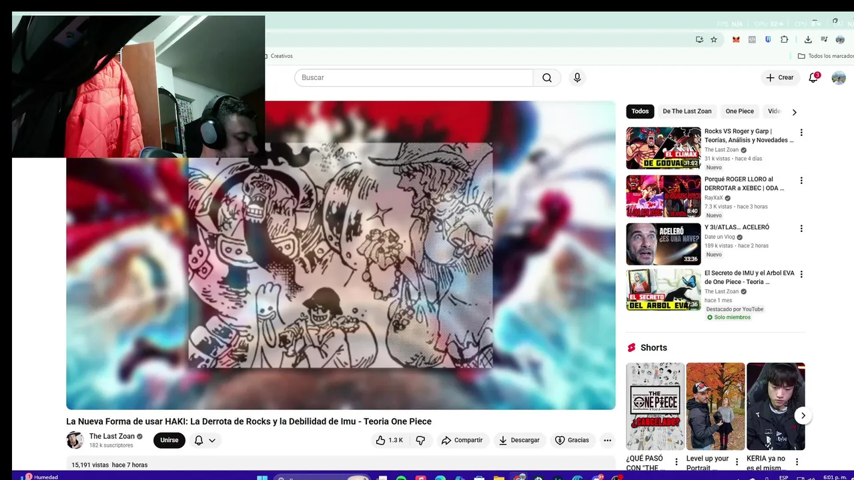Open the Windows Start button
Viewport: 854px width, 480px height.
pos(262,477)
